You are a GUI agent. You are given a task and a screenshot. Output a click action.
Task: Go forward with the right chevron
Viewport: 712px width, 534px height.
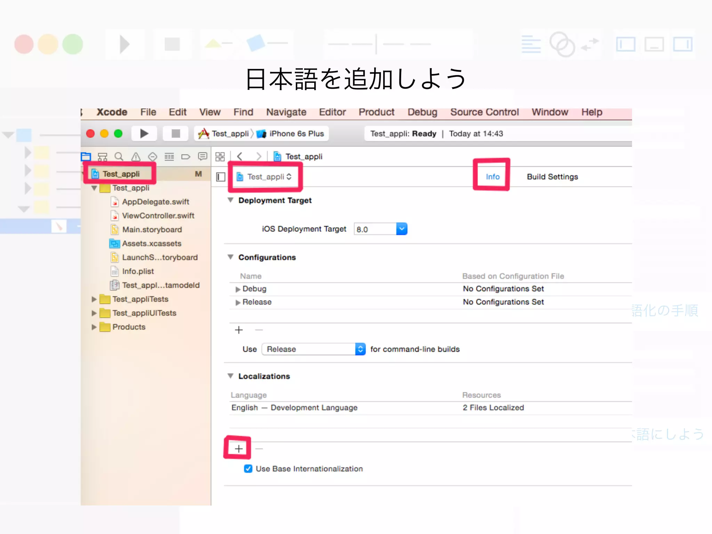[x=258, y=156]
